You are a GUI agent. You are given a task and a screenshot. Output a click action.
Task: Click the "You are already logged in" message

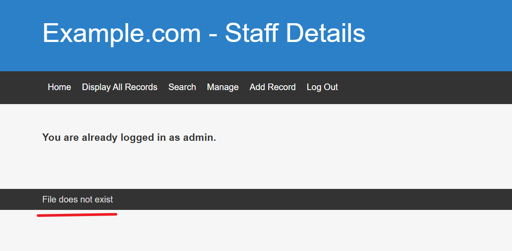point(129,137)
